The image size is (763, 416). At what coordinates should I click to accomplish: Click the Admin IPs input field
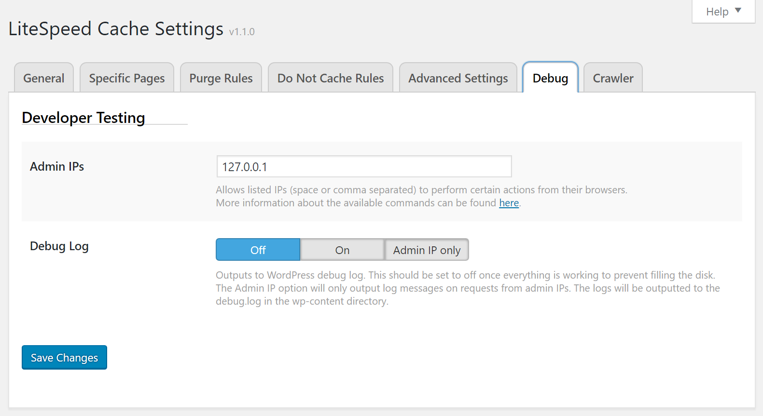[x=364, y=166]
